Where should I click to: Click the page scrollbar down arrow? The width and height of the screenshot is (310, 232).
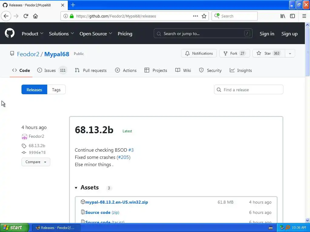(x=308, y=220)
